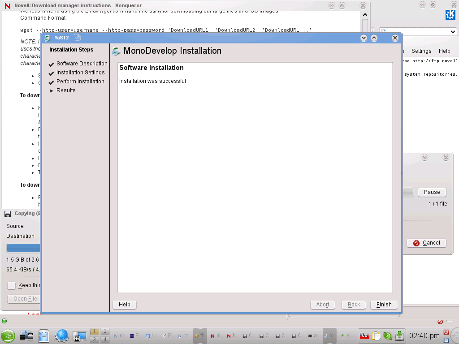Screen dimensions: 459x344
Task: Launch the globe-with-gear Konqueror browser icon
Action: coord(61,336)
